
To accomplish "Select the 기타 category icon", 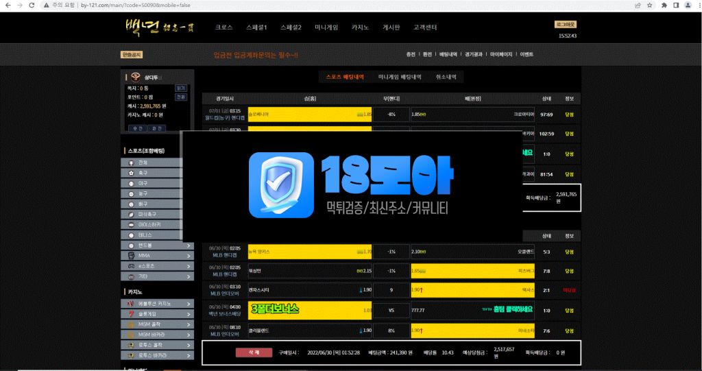I will tap(131, 276).
